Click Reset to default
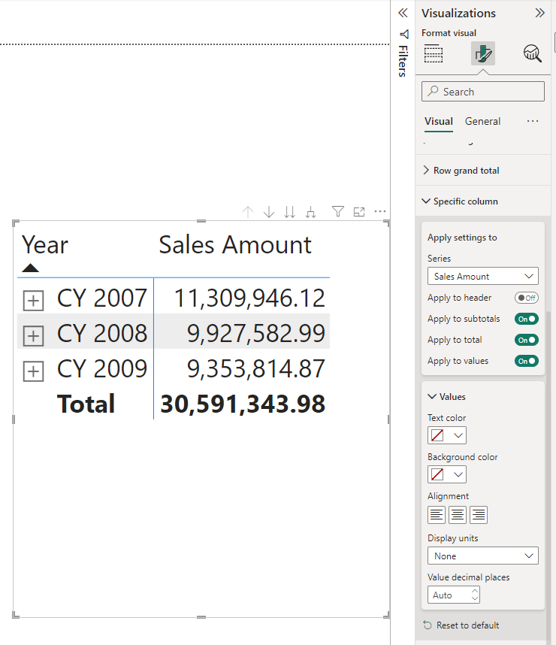 point(467,625)
